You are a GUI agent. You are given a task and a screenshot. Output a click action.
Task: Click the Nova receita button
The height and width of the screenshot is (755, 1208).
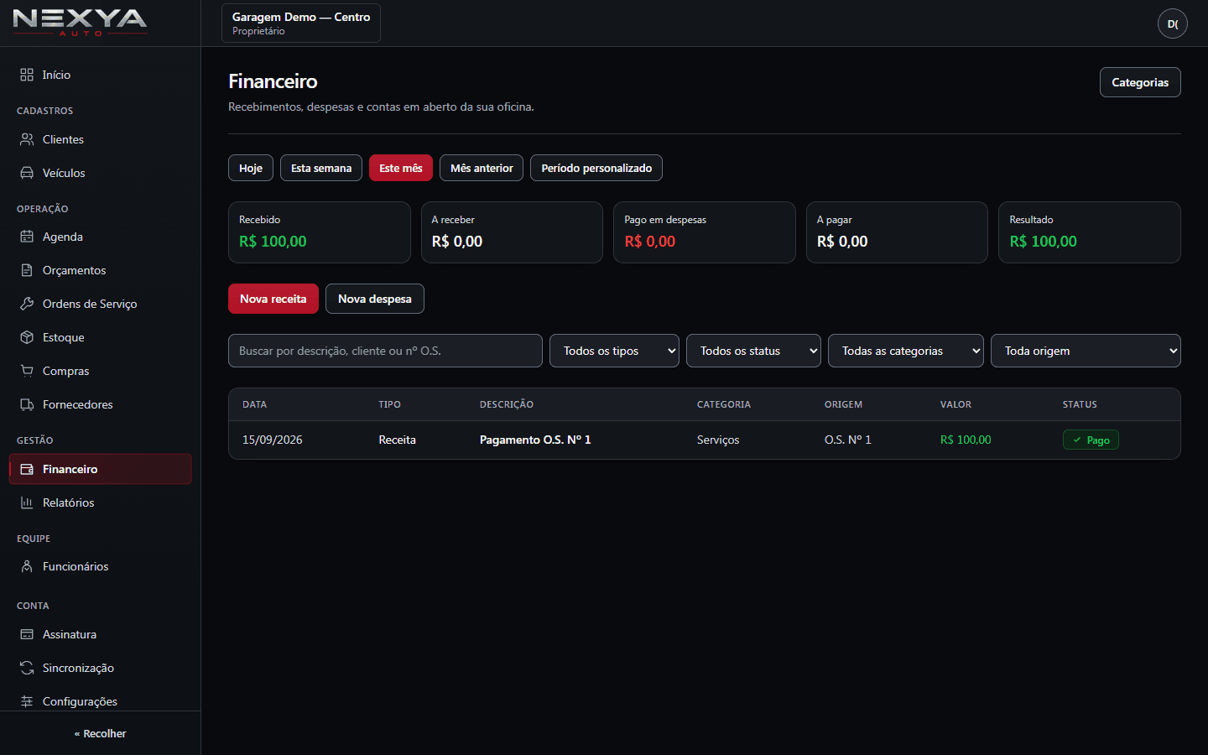tap(273, 299)
